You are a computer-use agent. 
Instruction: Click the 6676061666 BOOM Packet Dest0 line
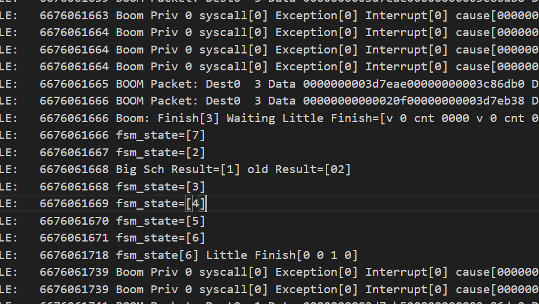[x=269, y=101]
